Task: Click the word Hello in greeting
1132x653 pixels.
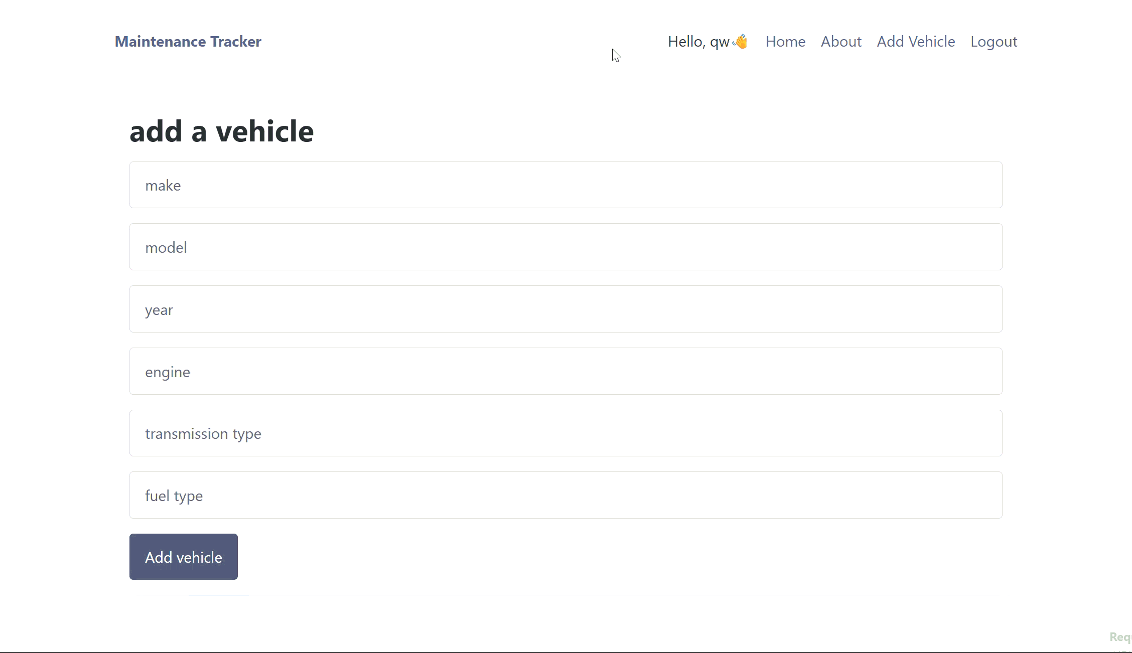Action: [x=685, y=42]
